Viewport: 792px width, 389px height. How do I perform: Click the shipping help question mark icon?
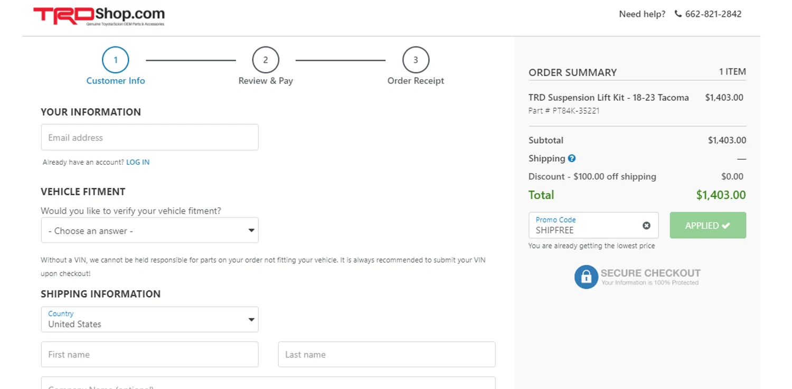tap(572, 158)
